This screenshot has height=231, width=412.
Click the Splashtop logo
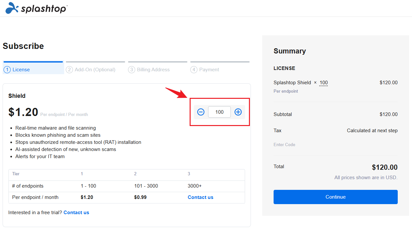pos(36,8)
